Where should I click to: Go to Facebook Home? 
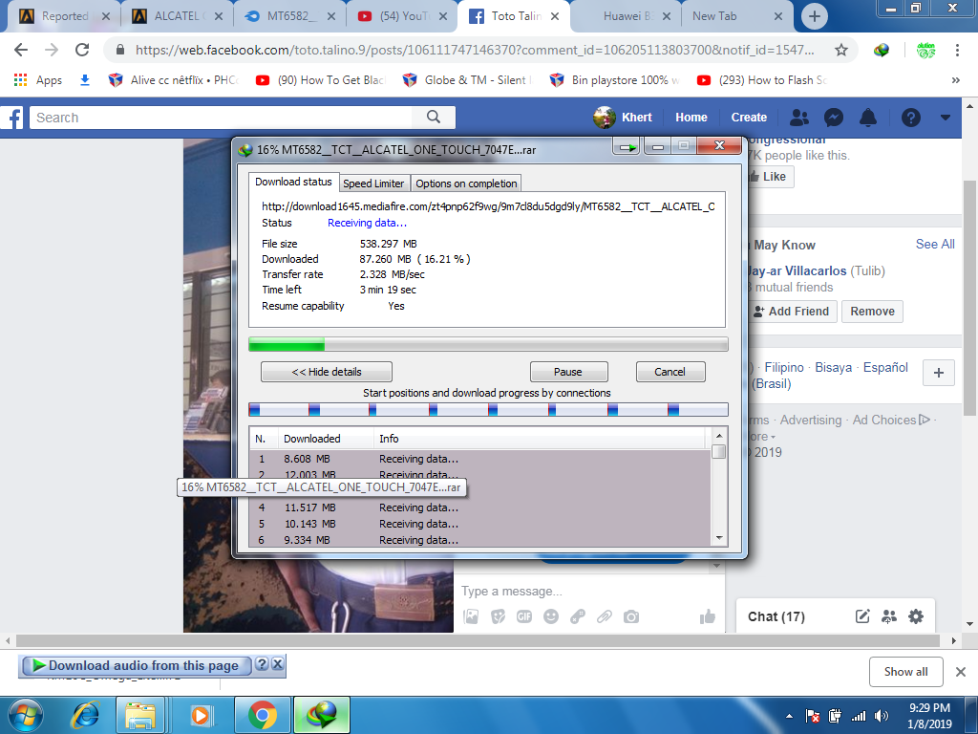pyautogui.click(x=691, y=118)
